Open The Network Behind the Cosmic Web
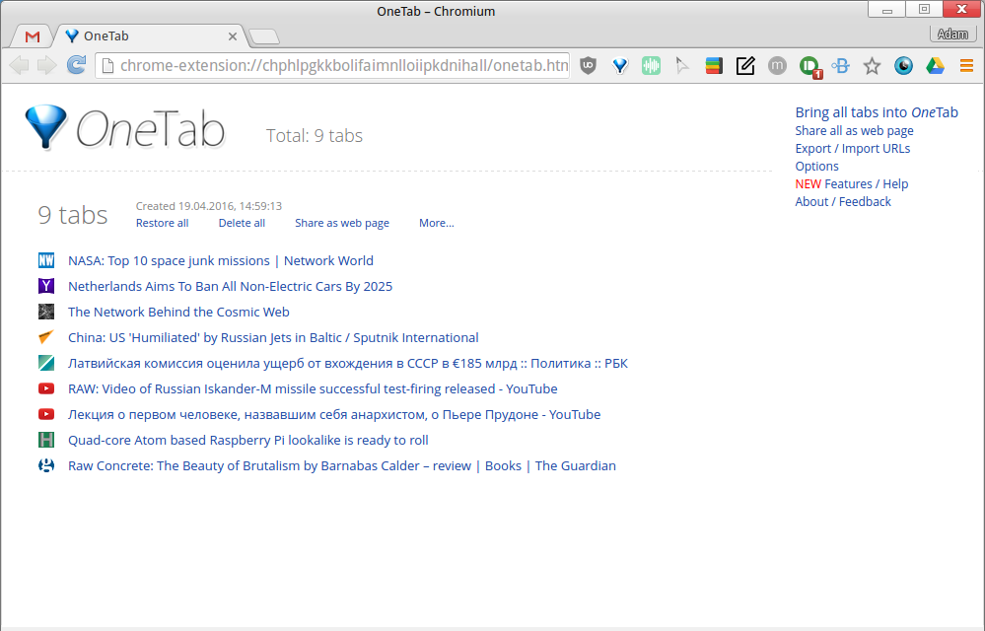Viewport: 985px width, 631px height. [x=178, y=312]
